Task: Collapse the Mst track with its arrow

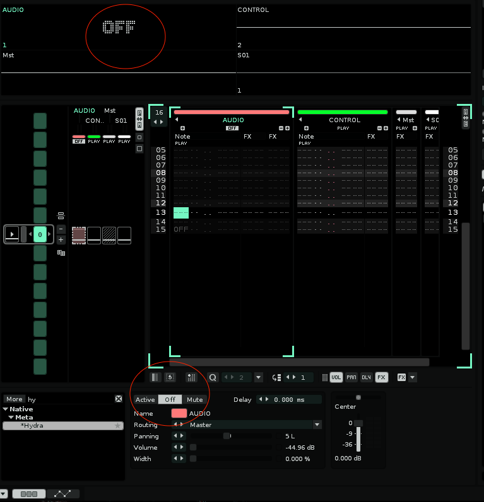Action: tap(399, 120)
